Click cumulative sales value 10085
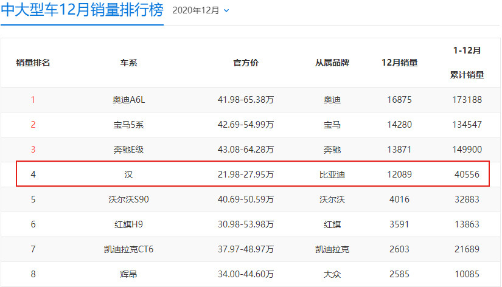The width and height of the screenshot is (502, 287). pyautogui.click(x=467, y=274)
